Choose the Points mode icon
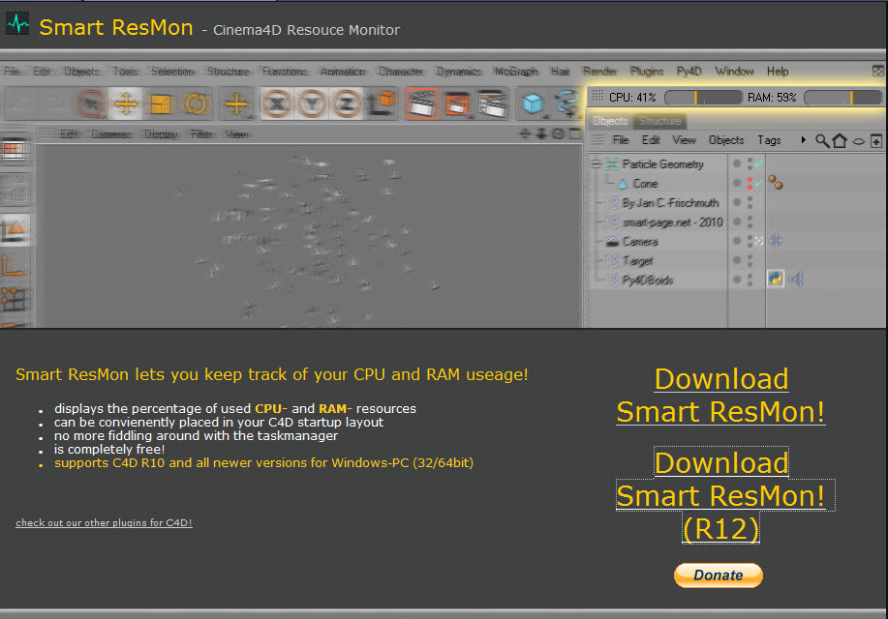The image size is (888, 619). [x=13, y=299]
